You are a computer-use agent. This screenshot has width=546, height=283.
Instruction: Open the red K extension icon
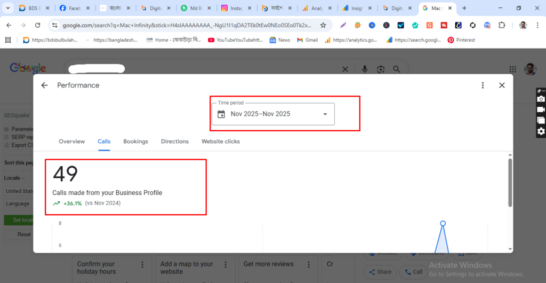(387, 25)
